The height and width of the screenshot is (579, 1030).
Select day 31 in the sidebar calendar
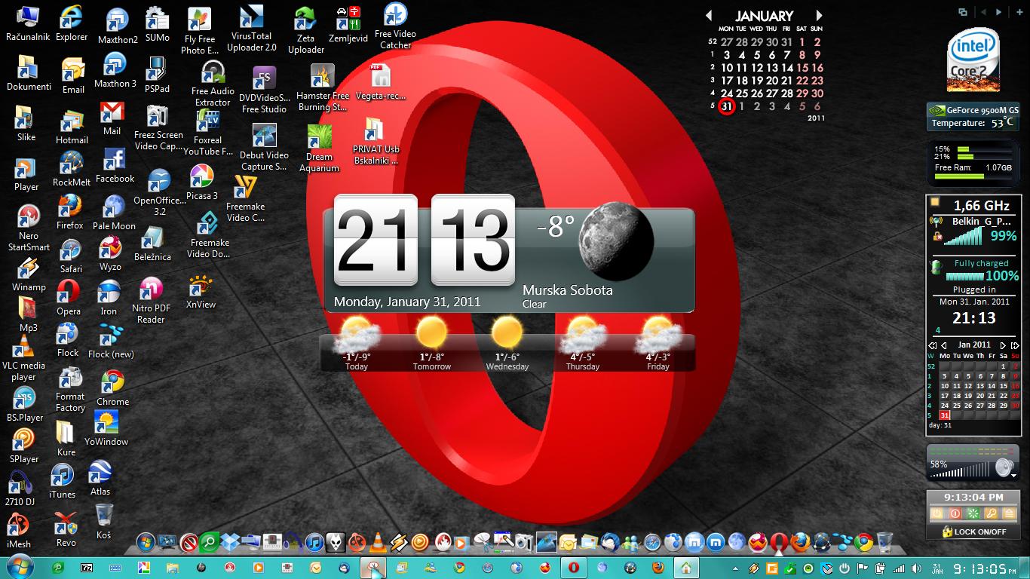point(945,415)
